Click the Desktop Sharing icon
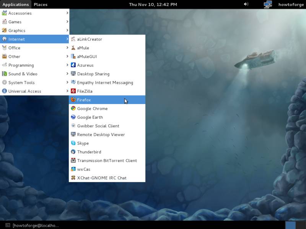The image size is (306, 229). pos(73,74)
